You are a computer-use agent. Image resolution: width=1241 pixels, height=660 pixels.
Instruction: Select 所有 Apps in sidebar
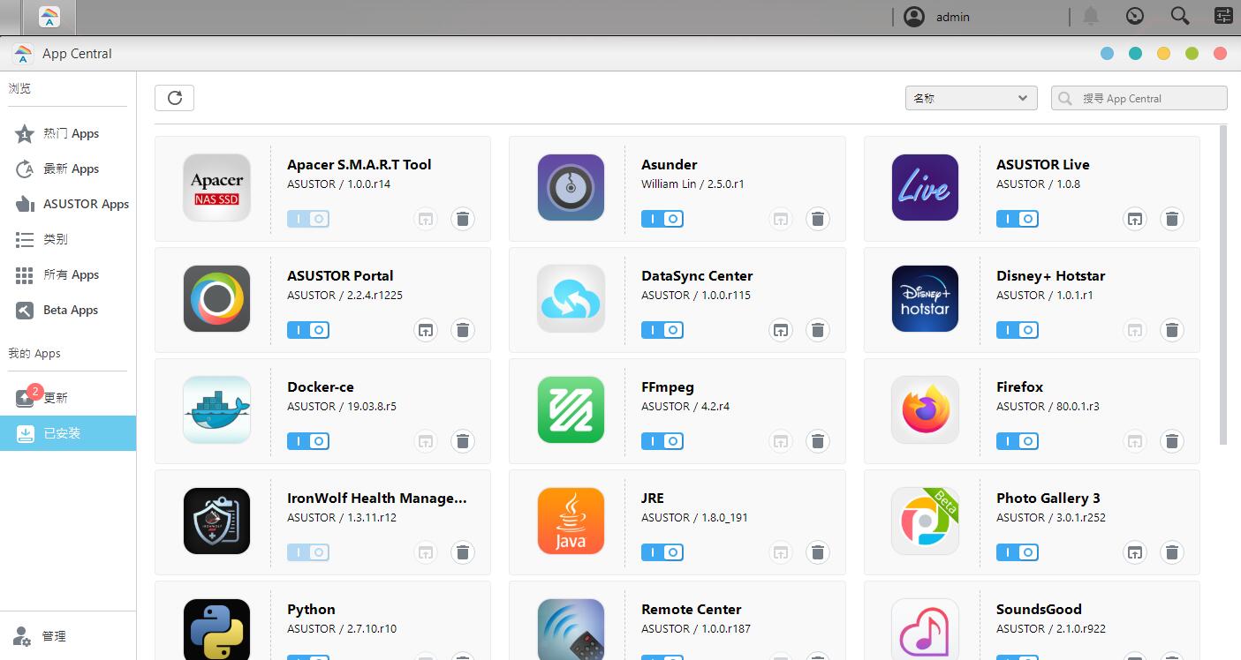[68, 274]
